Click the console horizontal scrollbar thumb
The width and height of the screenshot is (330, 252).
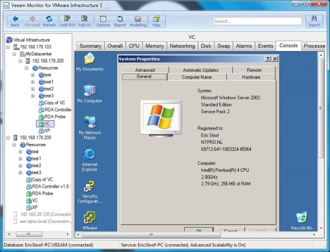click(x=151, y=234)
